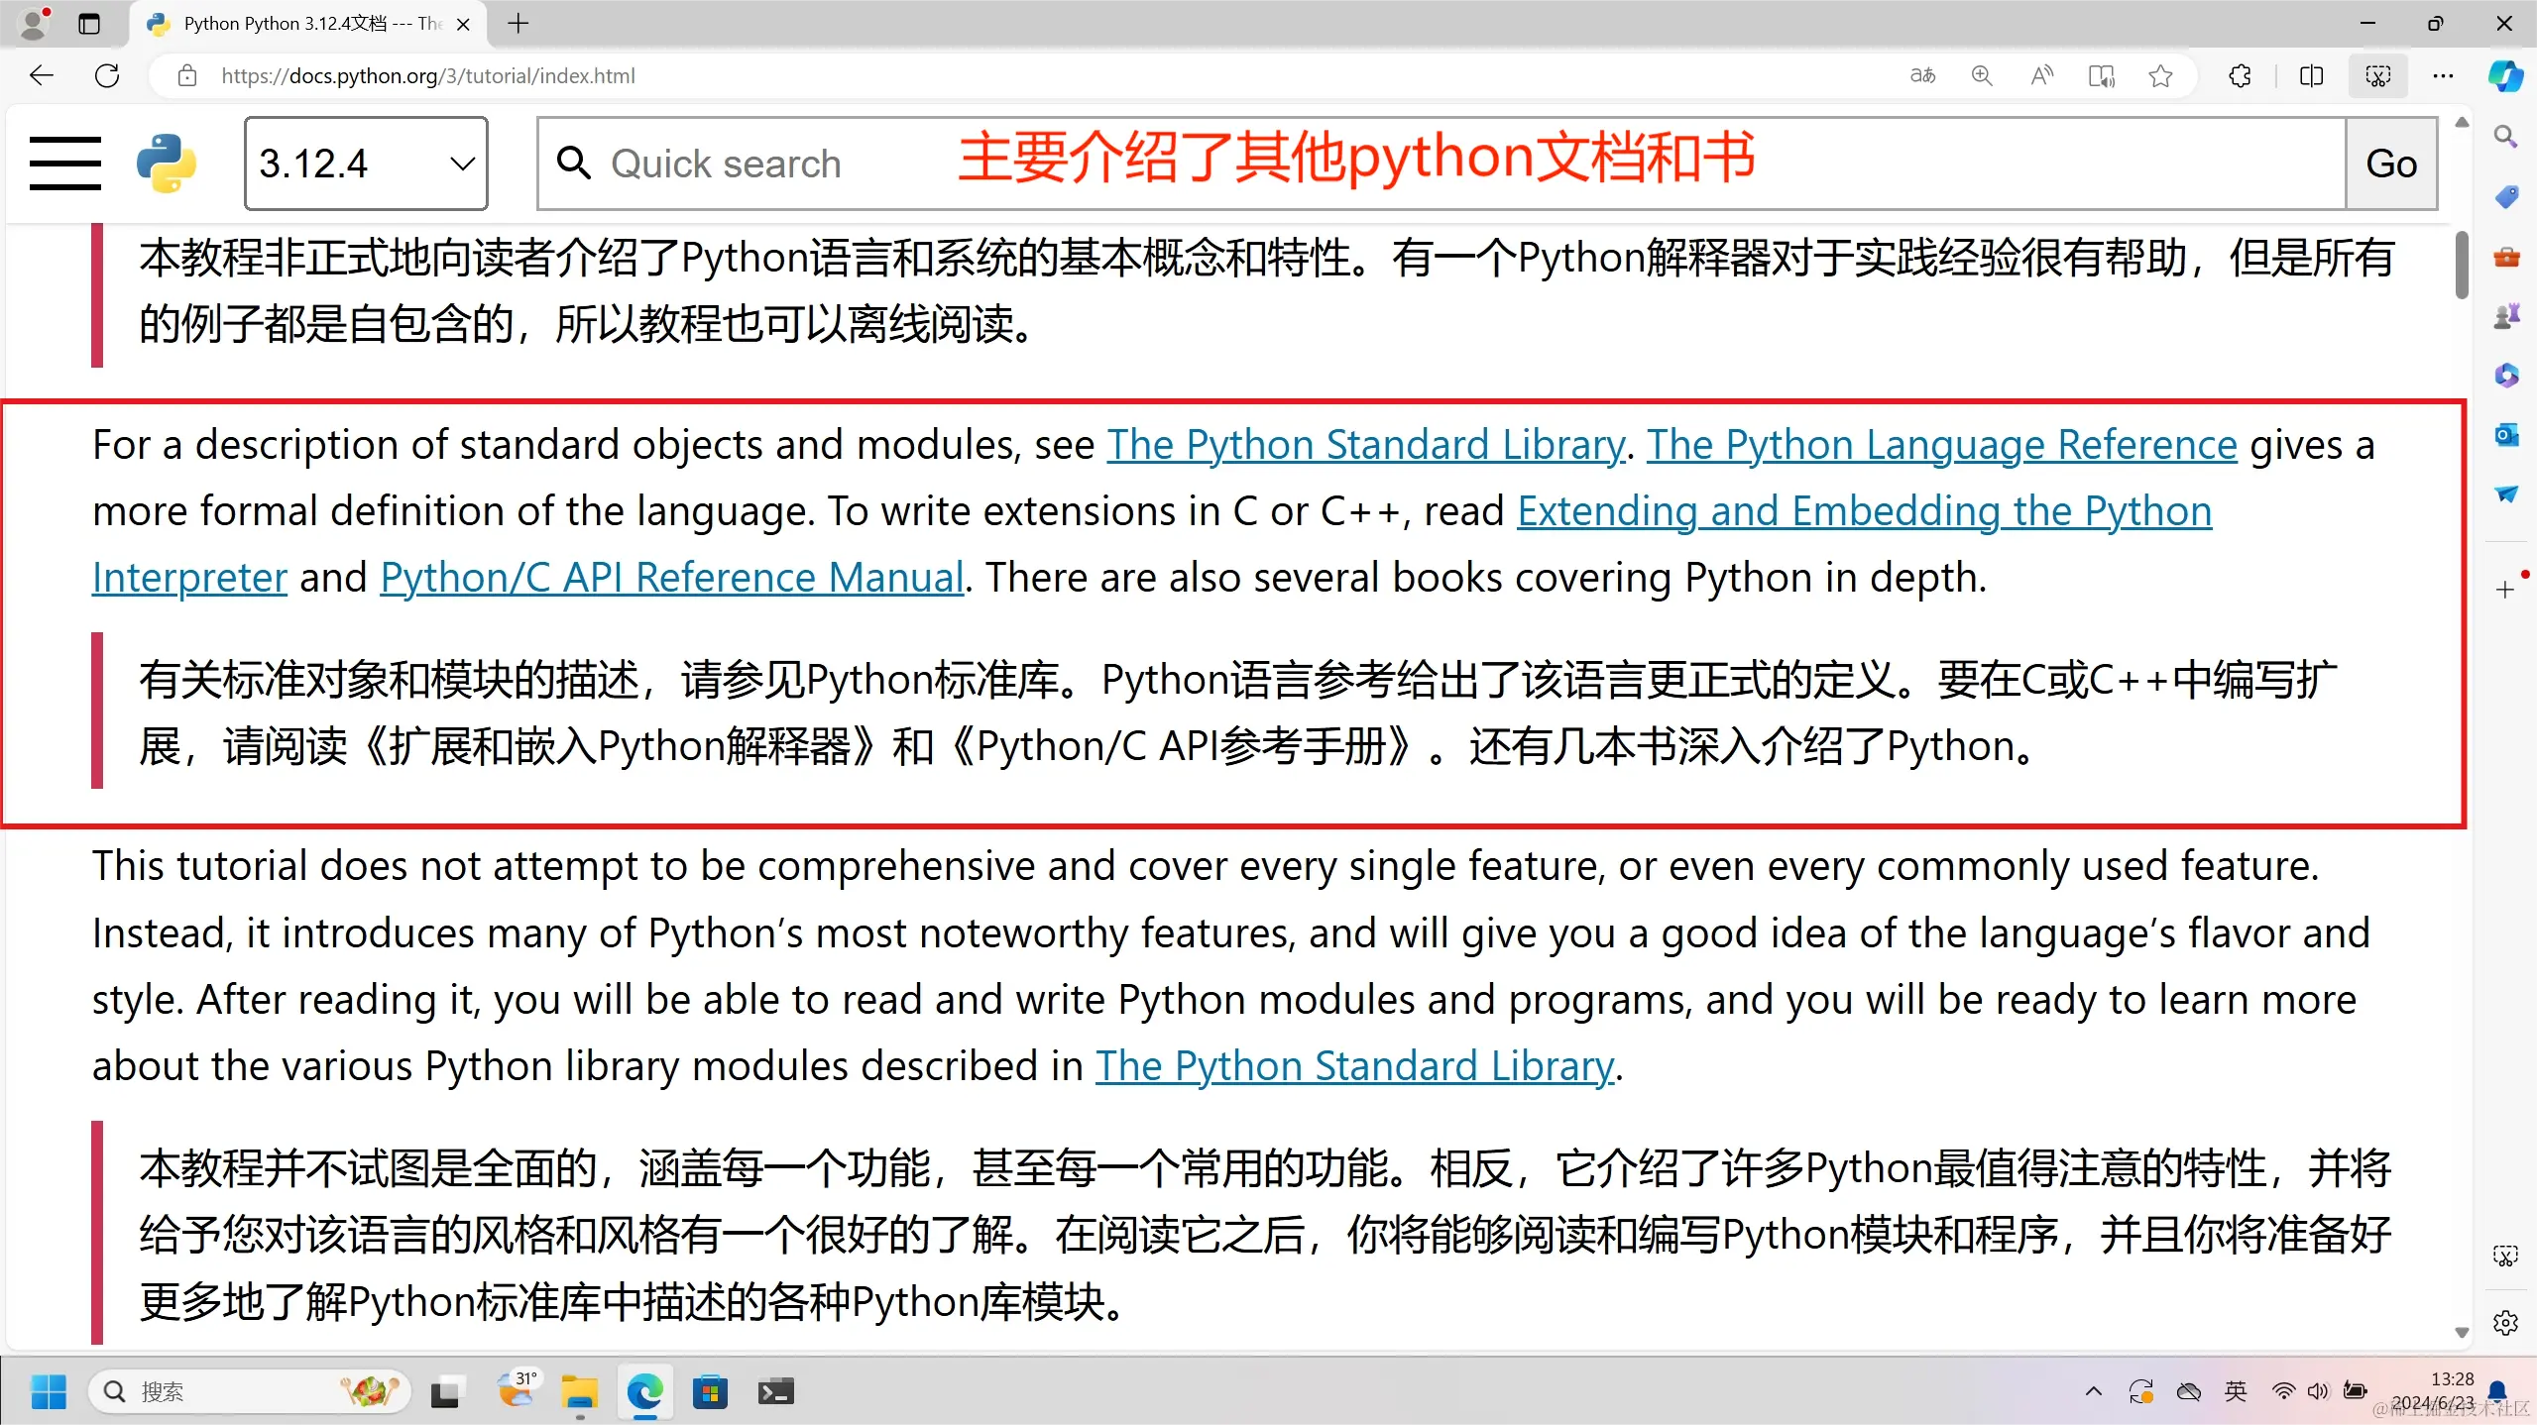Click the vertical page scrollbar thumb
Image resolution: width=2537 pixels, height=1425 pixels.
[2462, 264]
